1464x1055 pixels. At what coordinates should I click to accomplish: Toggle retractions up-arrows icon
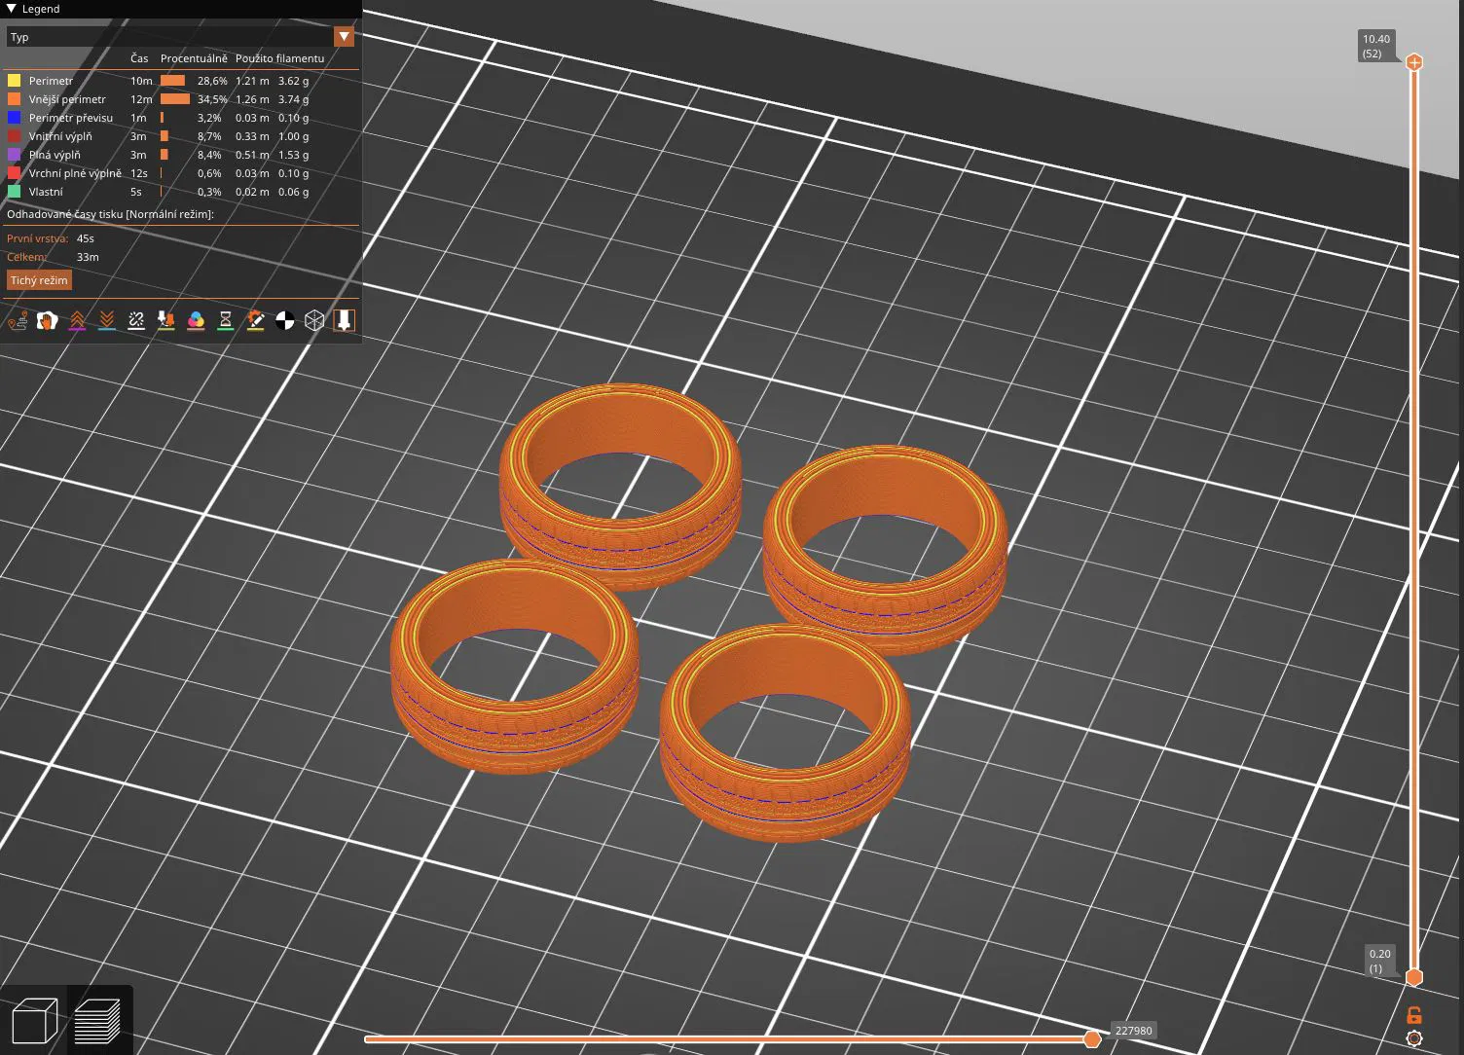[x=77, y=320]
